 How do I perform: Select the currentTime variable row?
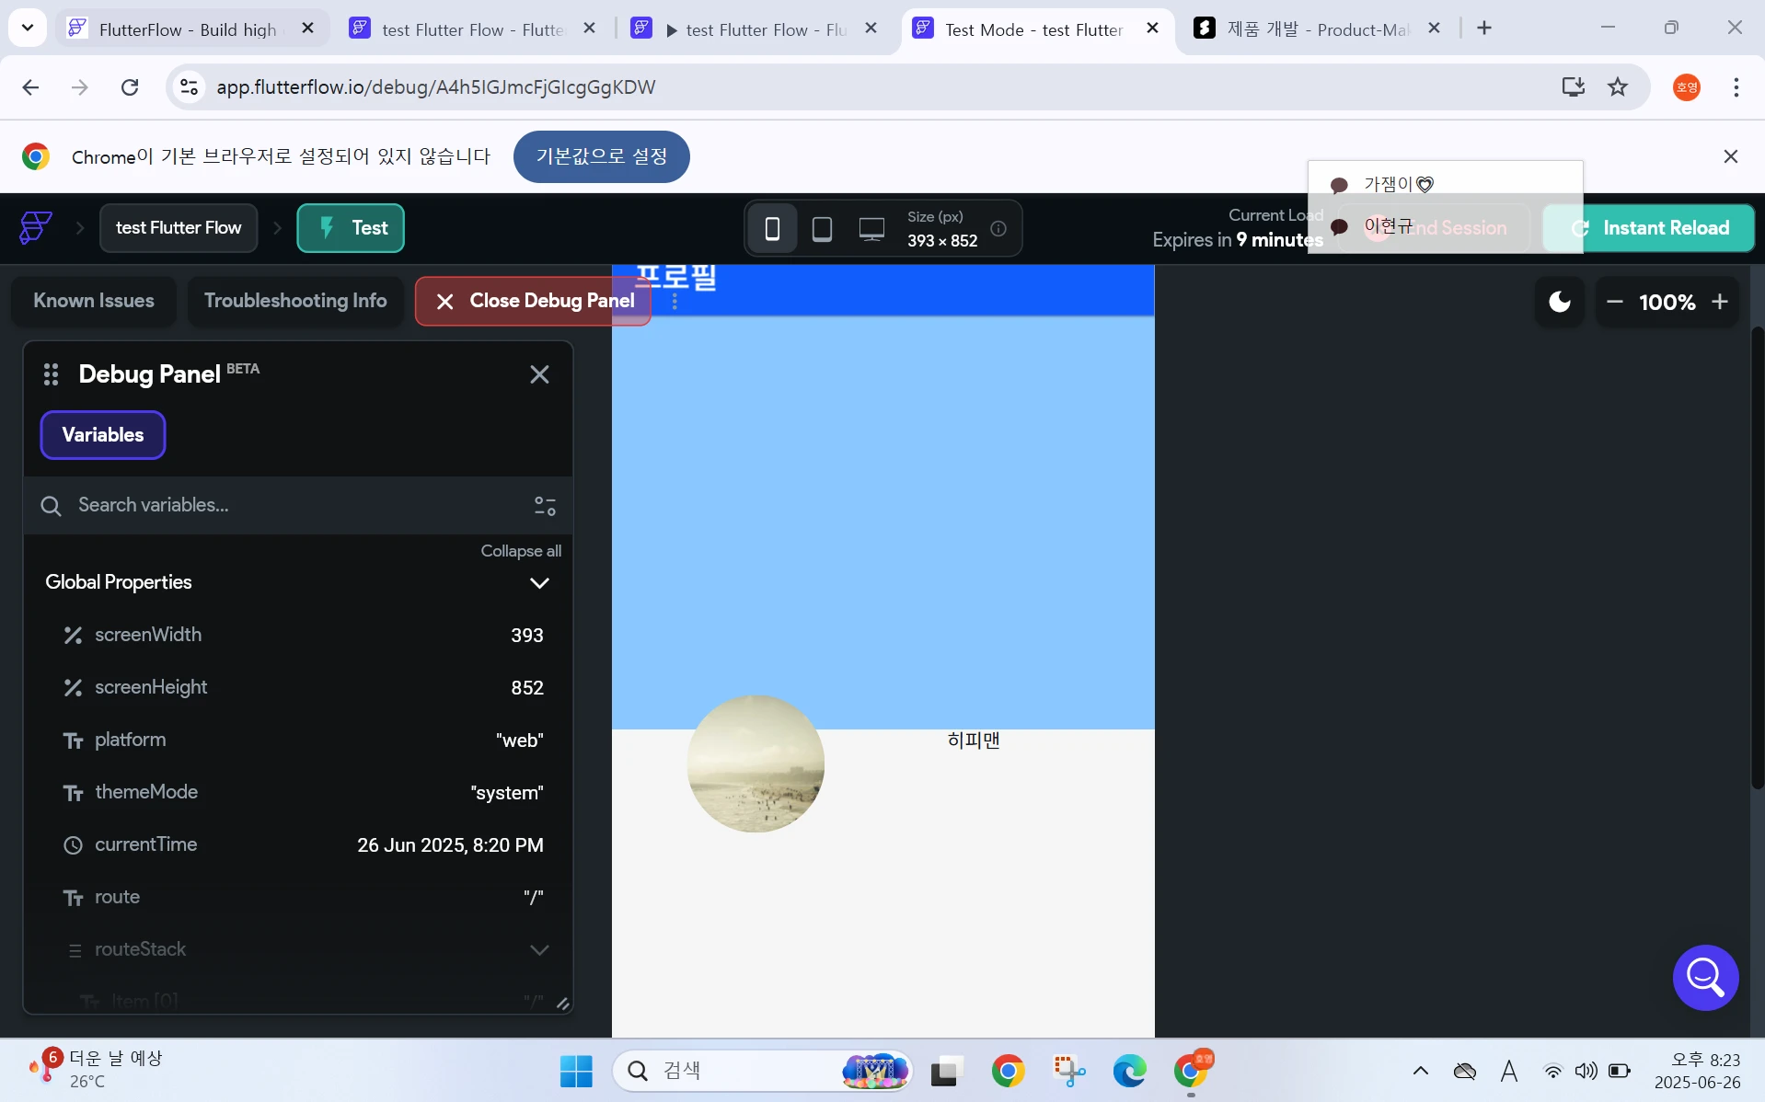(x=298, y=844)
